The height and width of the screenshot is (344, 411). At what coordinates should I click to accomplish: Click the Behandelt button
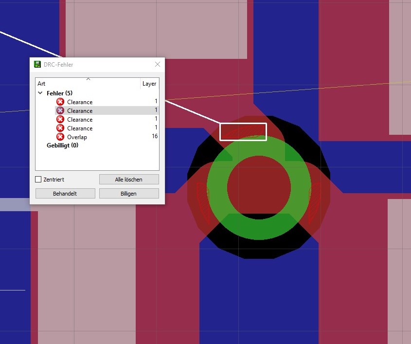pos(65,194)
